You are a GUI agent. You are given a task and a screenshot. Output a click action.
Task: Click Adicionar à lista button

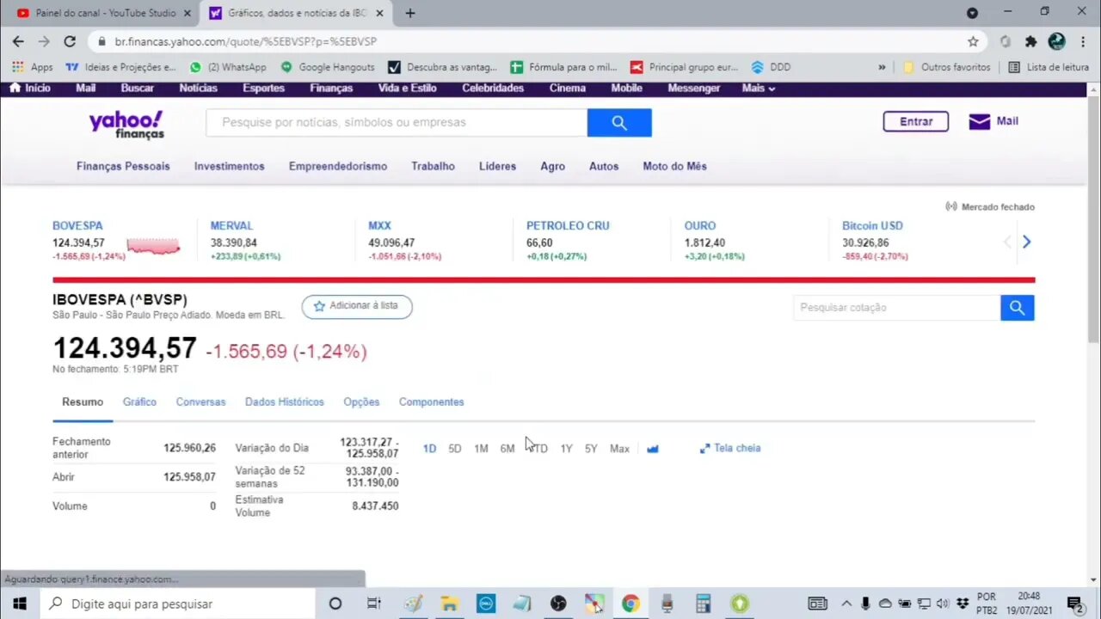pyautogui.click(x=357, y=306)
